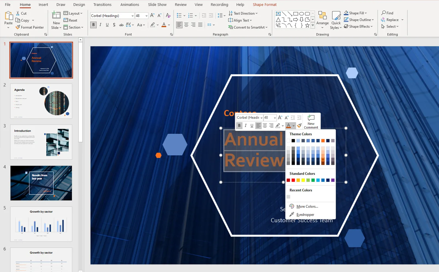Click Reset slide button
439x272 pixels.
70,20
